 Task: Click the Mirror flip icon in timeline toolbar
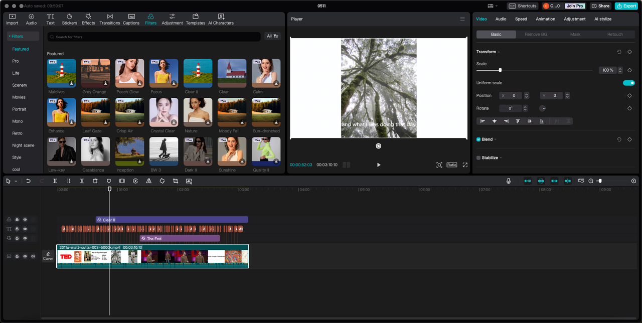pos(148,181)
